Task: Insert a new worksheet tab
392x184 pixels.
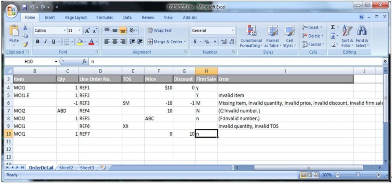Action: tap(104, 168)
